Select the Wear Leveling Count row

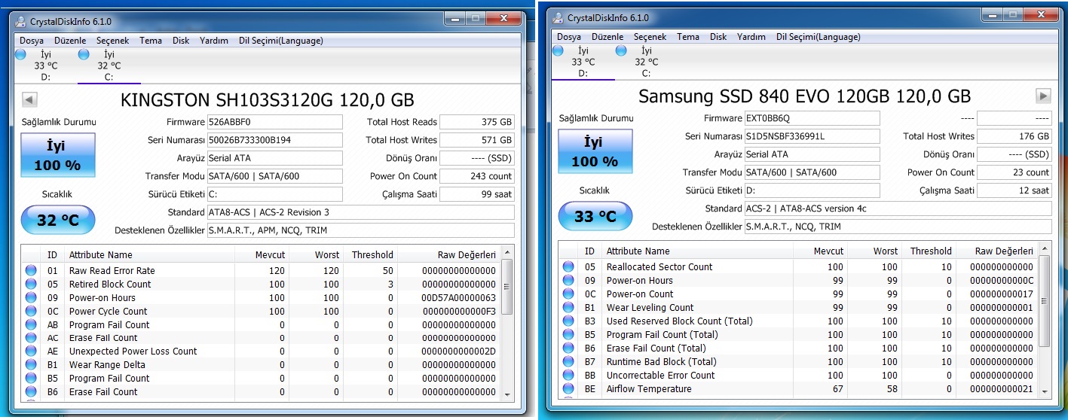tap(650, 308)
